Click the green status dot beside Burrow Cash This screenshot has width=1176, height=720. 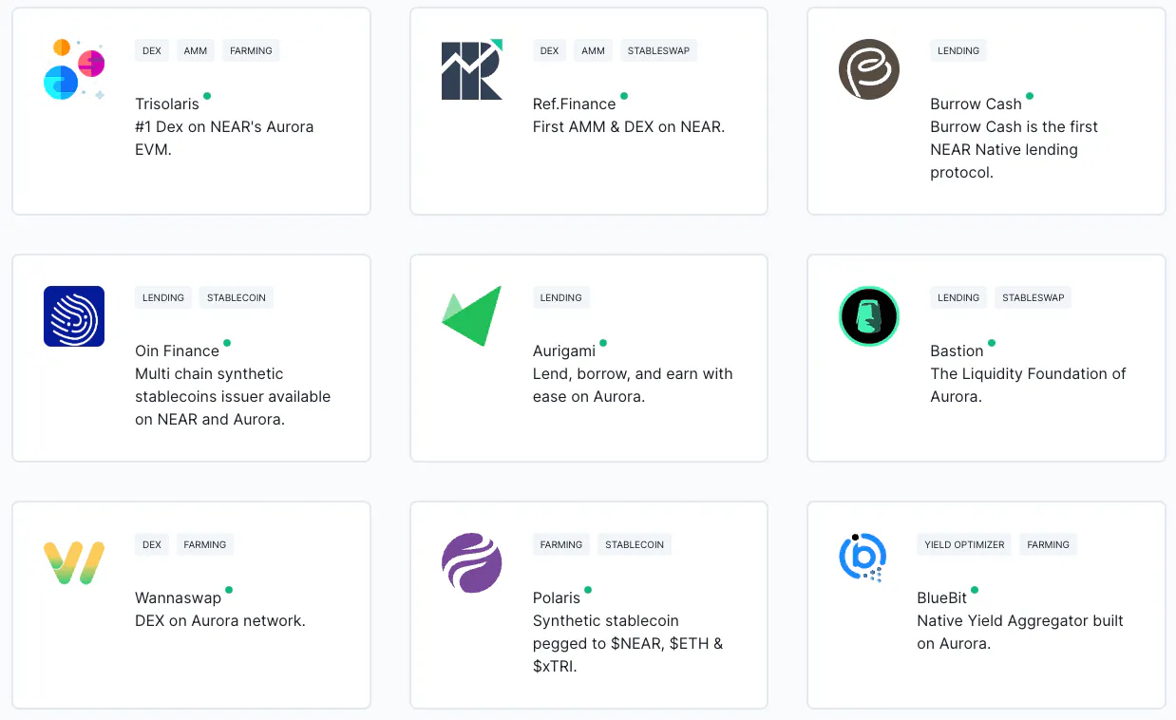pyautogui.click(x=1030, y=96)
